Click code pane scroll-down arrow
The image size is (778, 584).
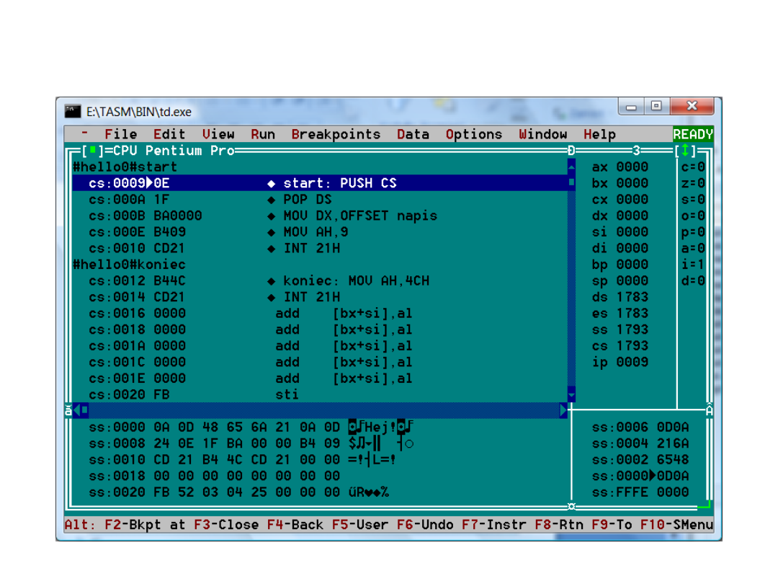click(x=571, y=394)
